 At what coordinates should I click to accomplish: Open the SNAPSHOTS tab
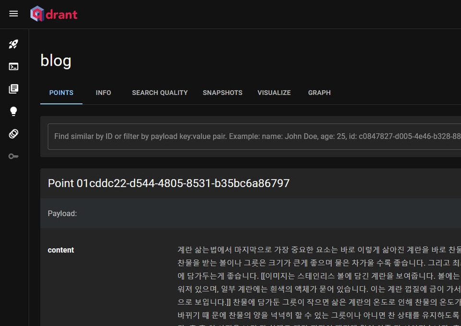coord(222,93)
